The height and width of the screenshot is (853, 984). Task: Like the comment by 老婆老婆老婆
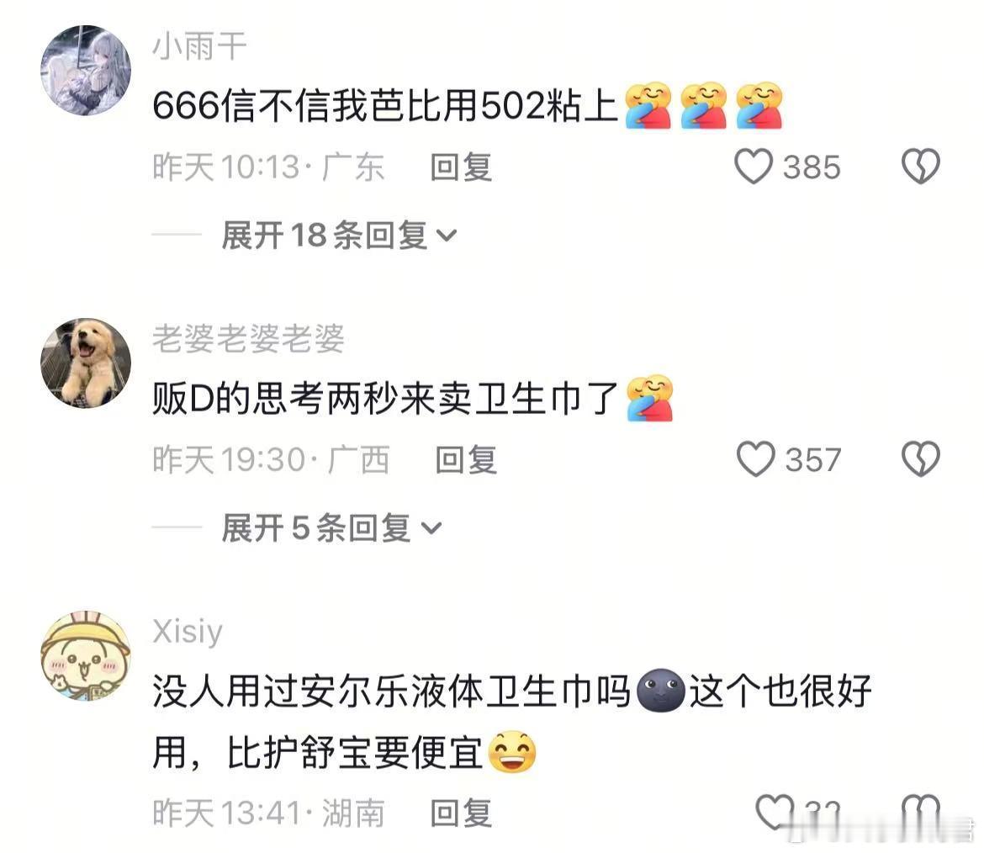coord(755,458)
